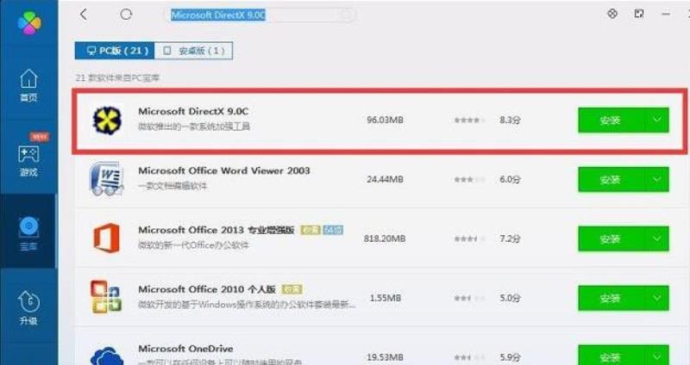Click the 96.03MB size value
The width and height of the screenshot is (690, 365).
click(385, 120)
